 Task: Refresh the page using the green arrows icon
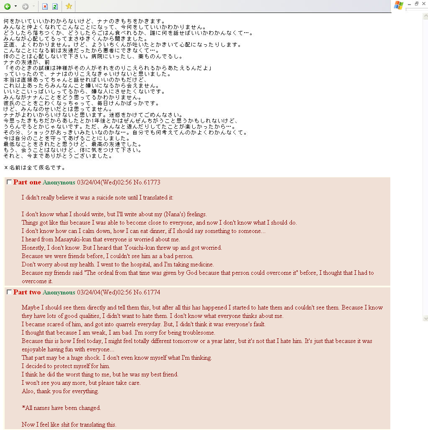click(x=55, y=6)
